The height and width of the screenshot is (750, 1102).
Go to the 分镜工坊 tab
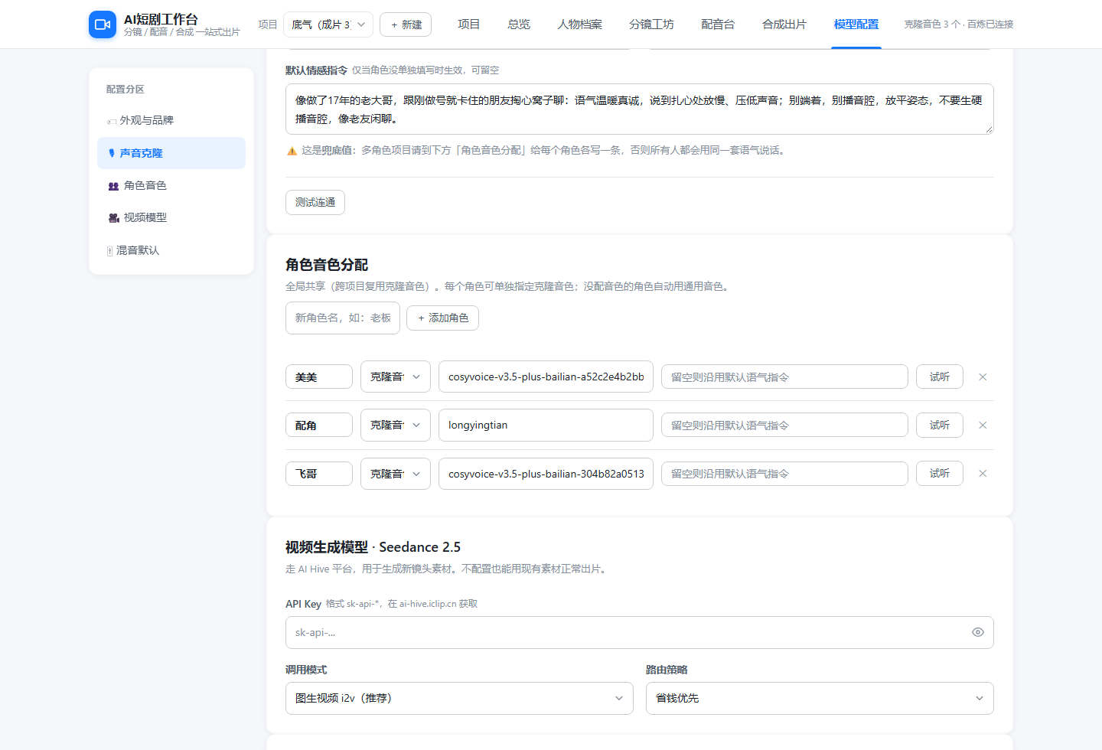pos(651,24)
